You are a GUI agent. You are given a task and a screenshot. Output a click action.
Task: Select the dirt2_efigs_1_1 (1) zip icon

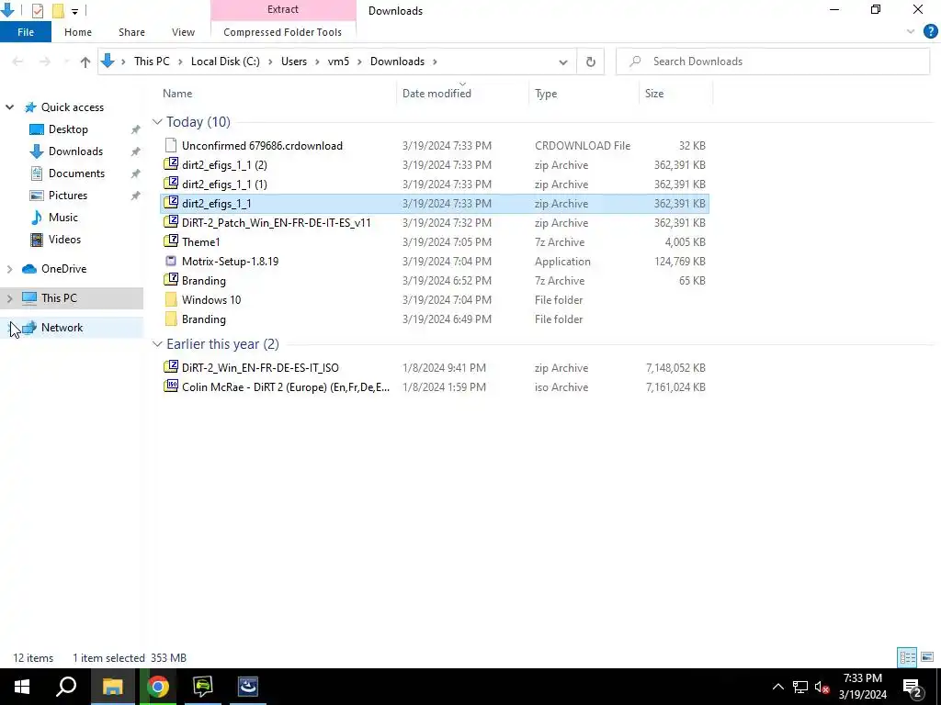[171, 184]
